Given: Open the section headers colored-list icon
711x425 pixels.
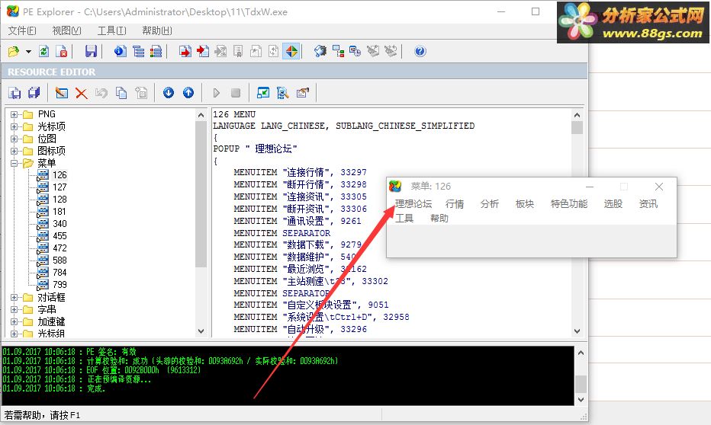Looking at the screenshot, I should click(156, 52).
